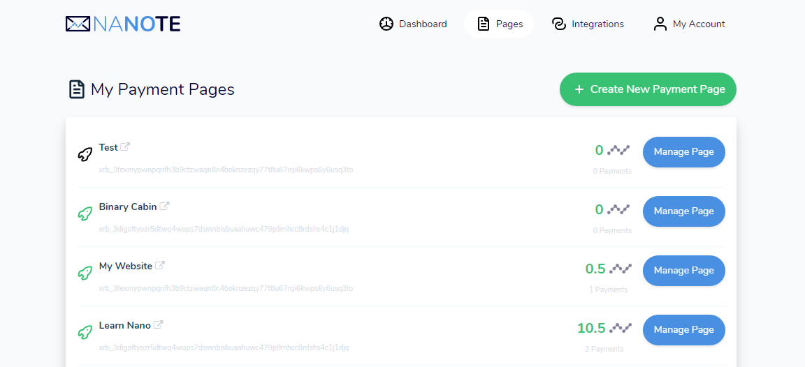Click the Nanote envelope logo
The image size is (805, 367).
click(78, 24)
